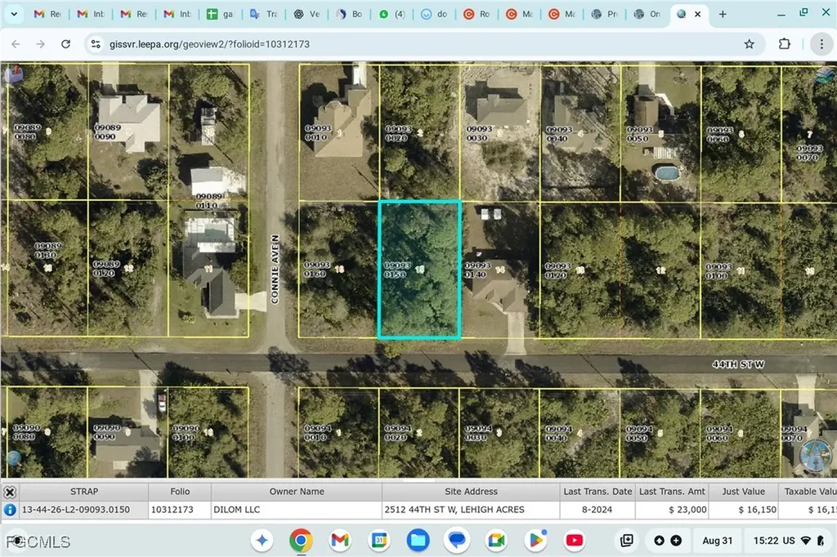Screen dimensions: 837x557
Task: Open the Messages app from the shelf
Action: pos(457,541)
